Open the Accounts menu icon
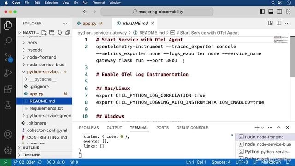 [8, 135]
